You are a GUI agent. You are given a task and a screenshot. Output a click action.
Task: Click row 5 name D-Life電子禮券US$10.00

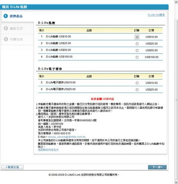[x=60, y=83]
